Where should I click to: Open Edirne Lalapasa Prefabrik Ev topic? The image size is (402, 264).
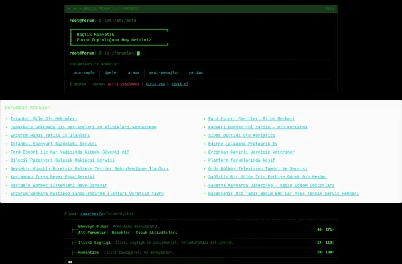coord(243,144)
